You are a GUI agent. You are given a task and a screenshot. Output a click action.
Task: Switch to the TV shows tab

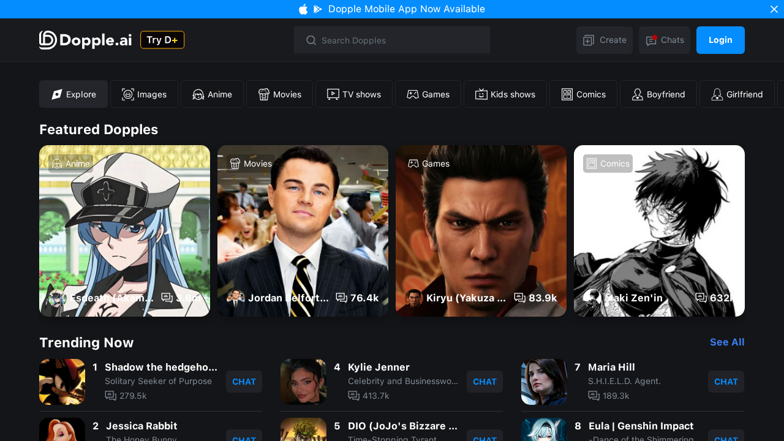click(x=354, y=94)
